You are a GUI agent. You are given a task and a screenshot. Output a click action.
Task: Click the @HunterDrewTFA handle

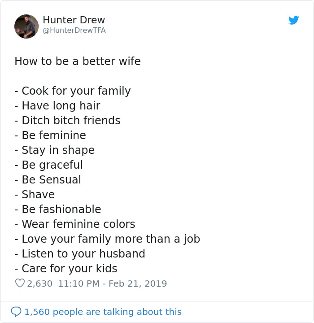click(74, 31)
